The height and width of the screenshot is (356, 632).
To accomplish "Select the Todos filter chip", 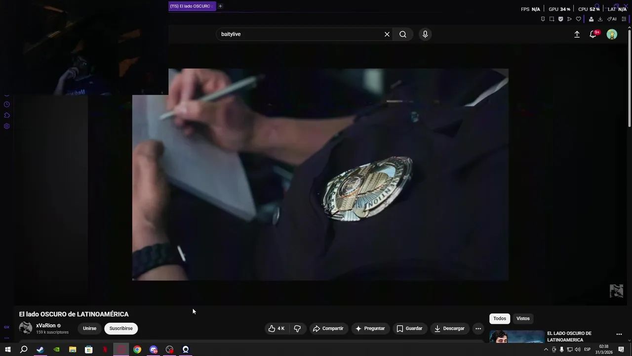I will pyautogui.click(x=500, y=318).
